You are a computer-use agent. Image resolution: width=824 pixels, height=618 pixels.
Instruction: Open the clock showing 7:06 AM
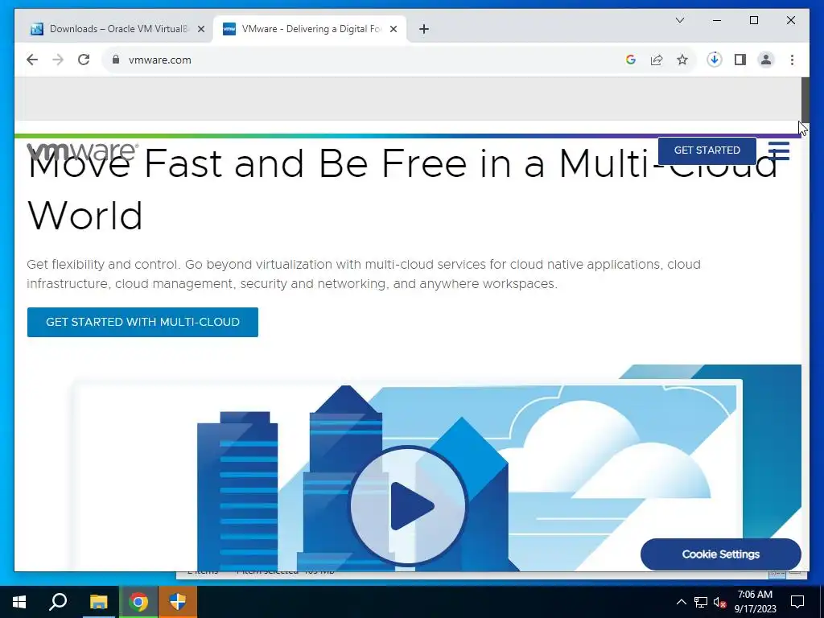click(755, 602)
